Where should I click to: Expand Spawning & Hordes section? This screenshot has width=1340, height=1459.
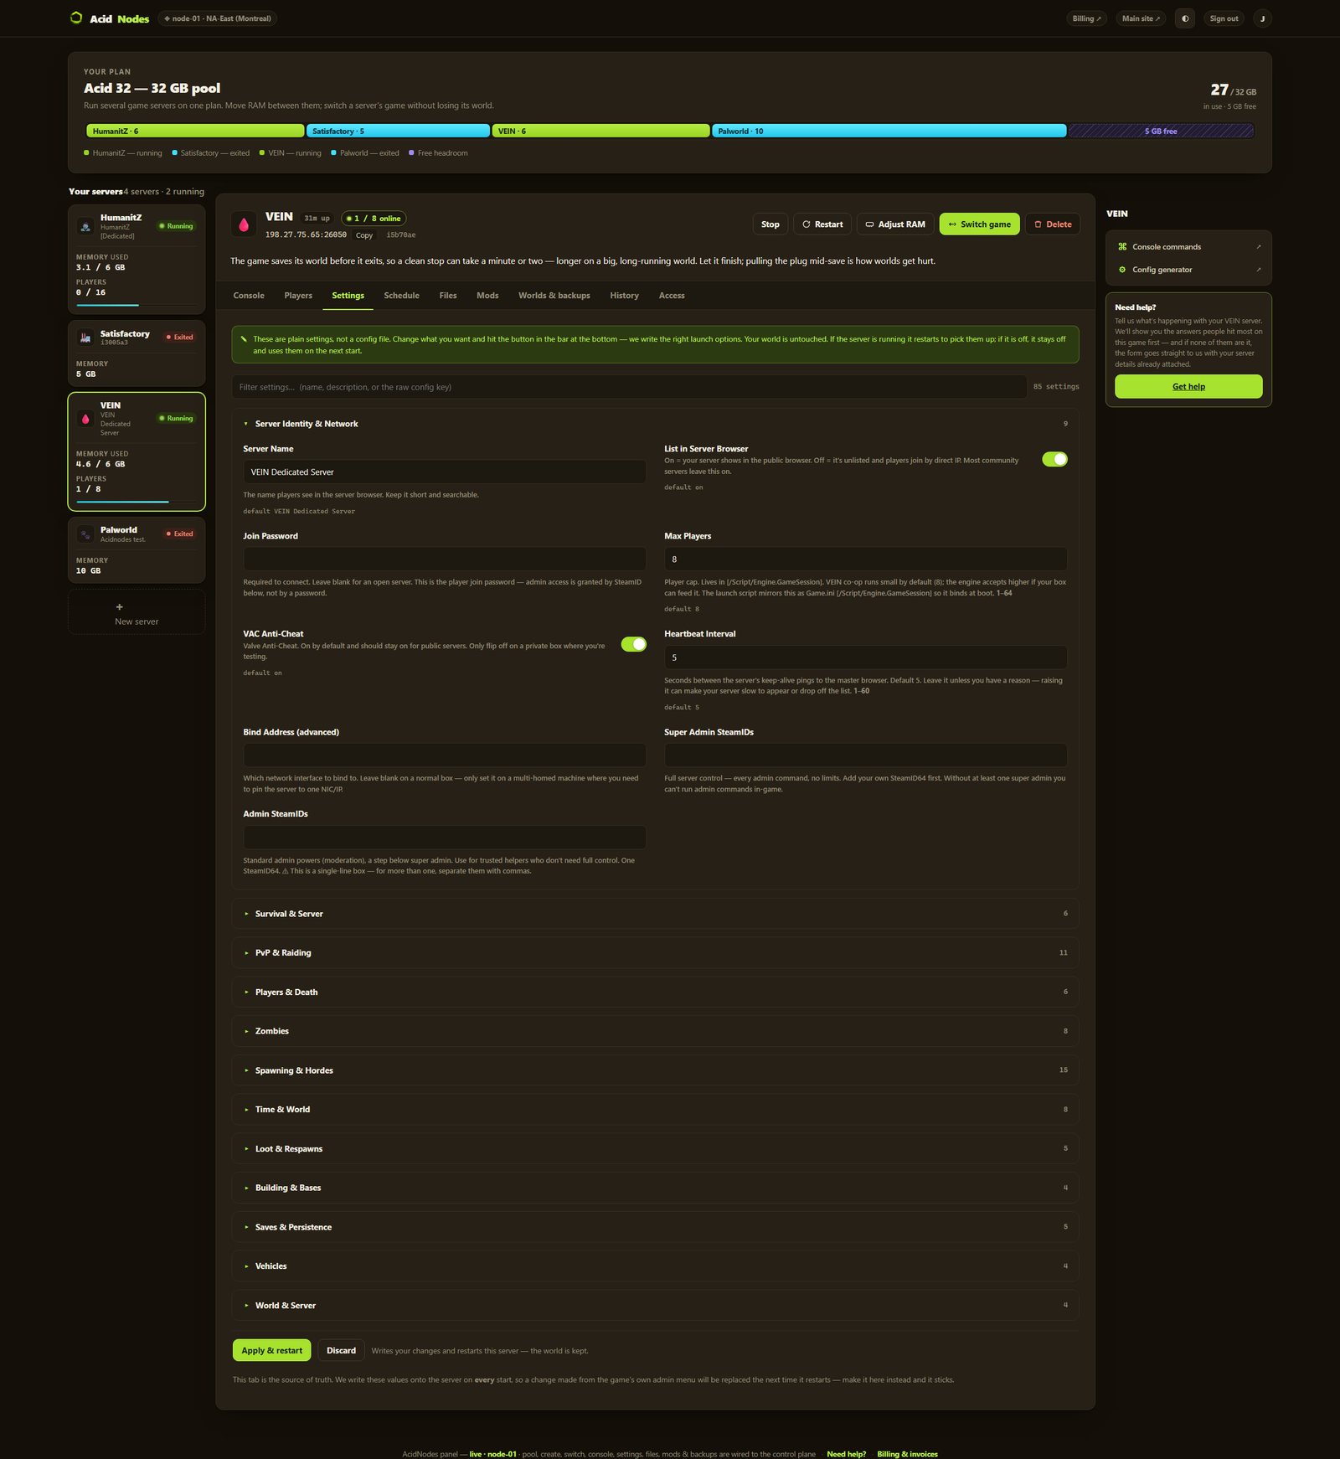pyautogui.click(x=655, y=1070)
